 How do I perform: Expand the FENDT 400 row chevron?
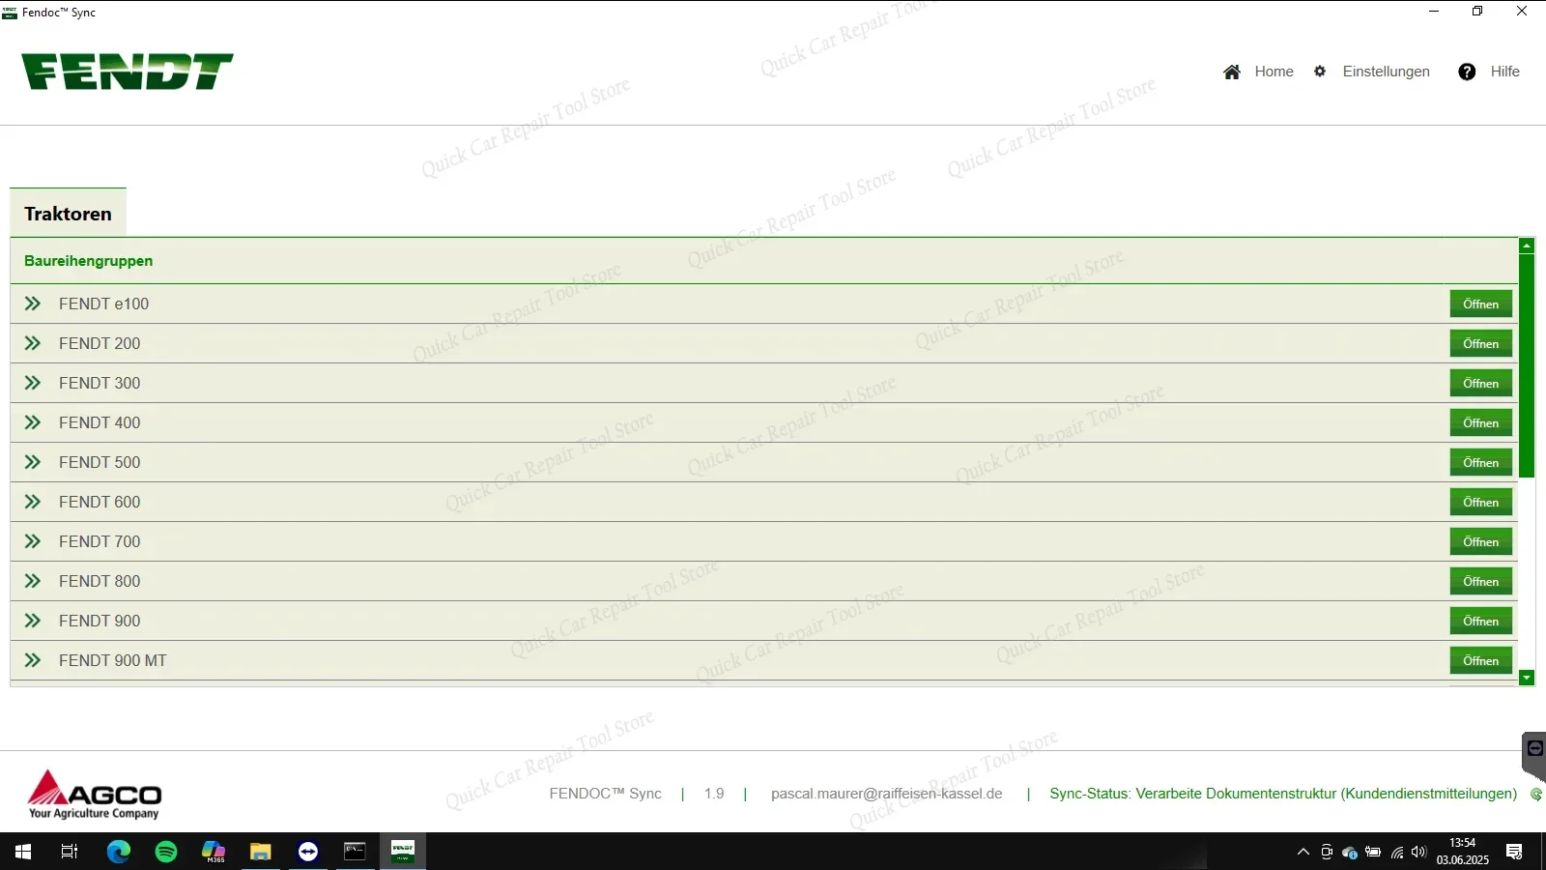33,422
